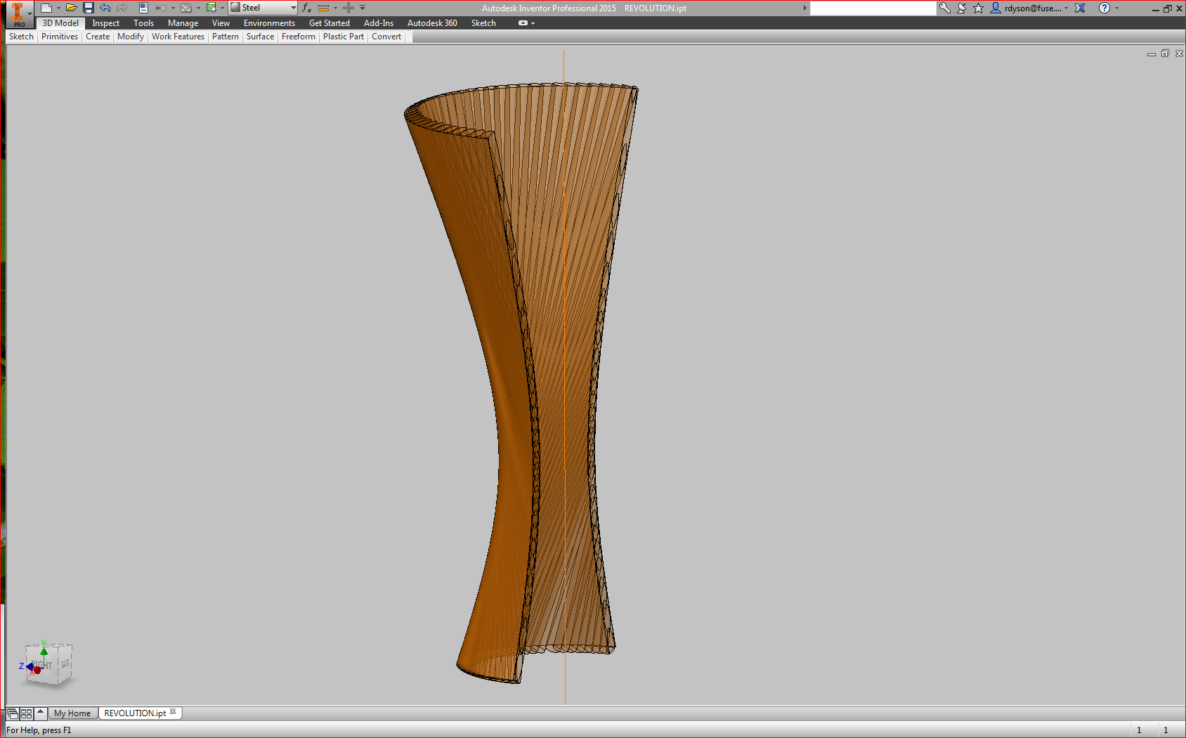Image resolution: width=1186 pixels, height=738 pixels.
Task: Open the Work Features panel
Action: (178, 37)
